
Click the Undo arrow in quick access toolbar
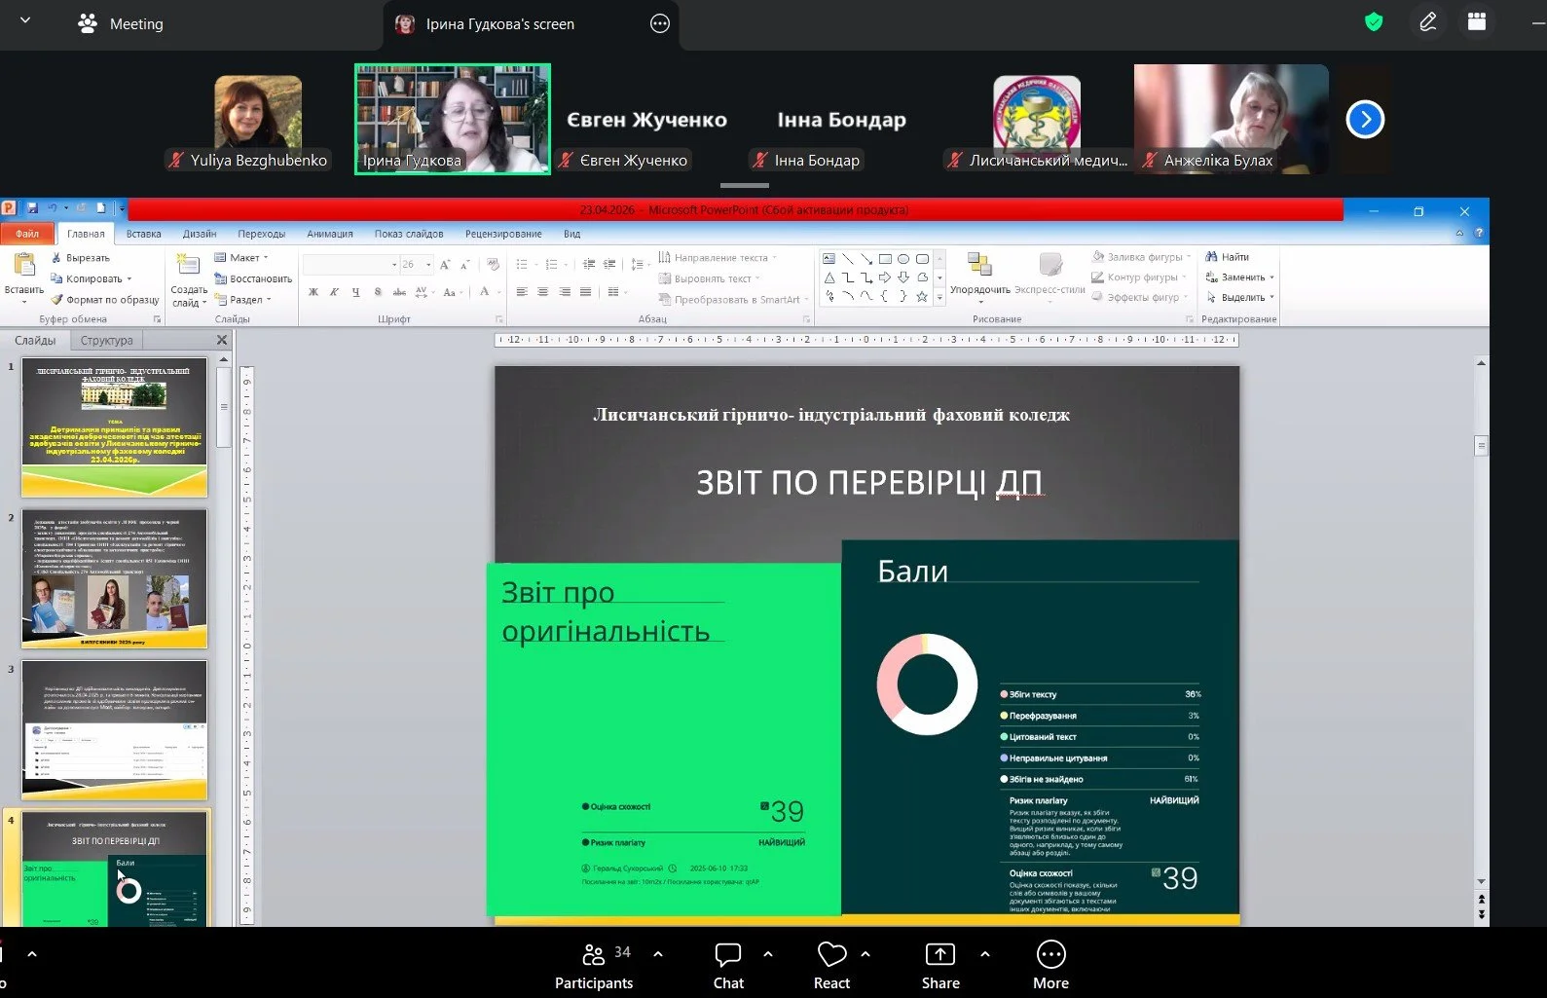(52, 208)
